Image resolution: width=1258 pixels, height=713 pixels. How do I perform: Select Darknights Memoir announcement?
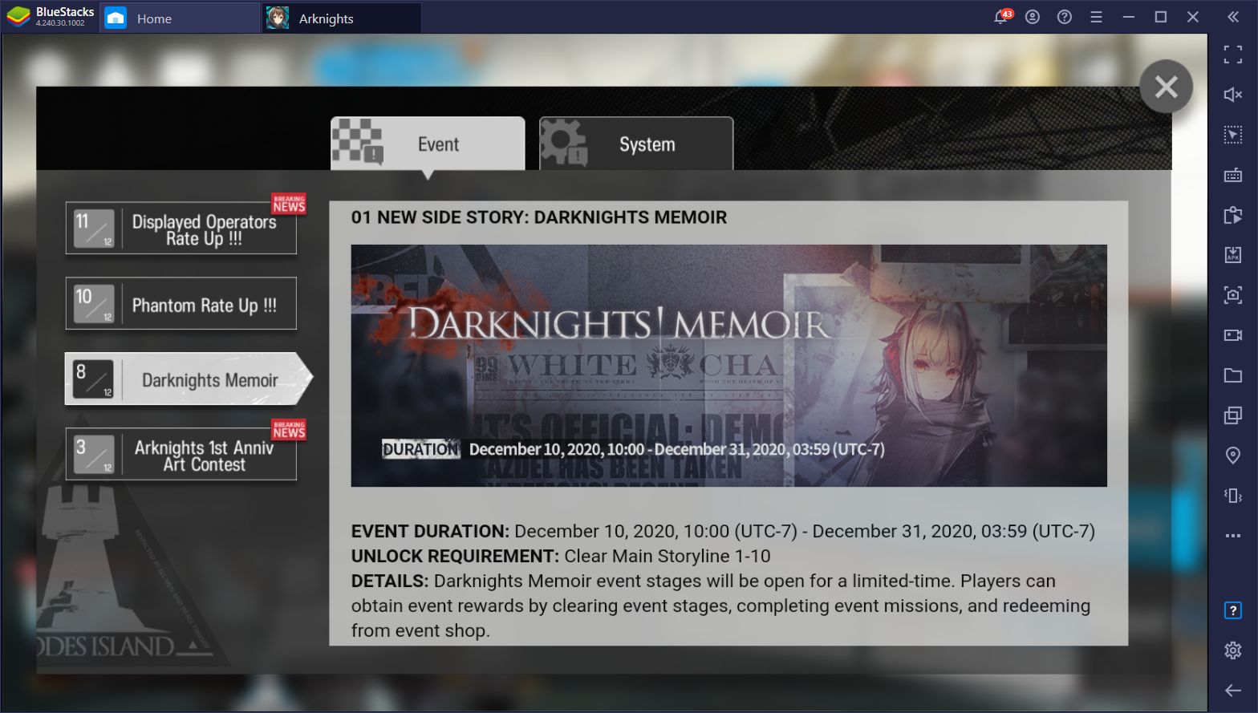pyautogui.click(x=189, y=379)
